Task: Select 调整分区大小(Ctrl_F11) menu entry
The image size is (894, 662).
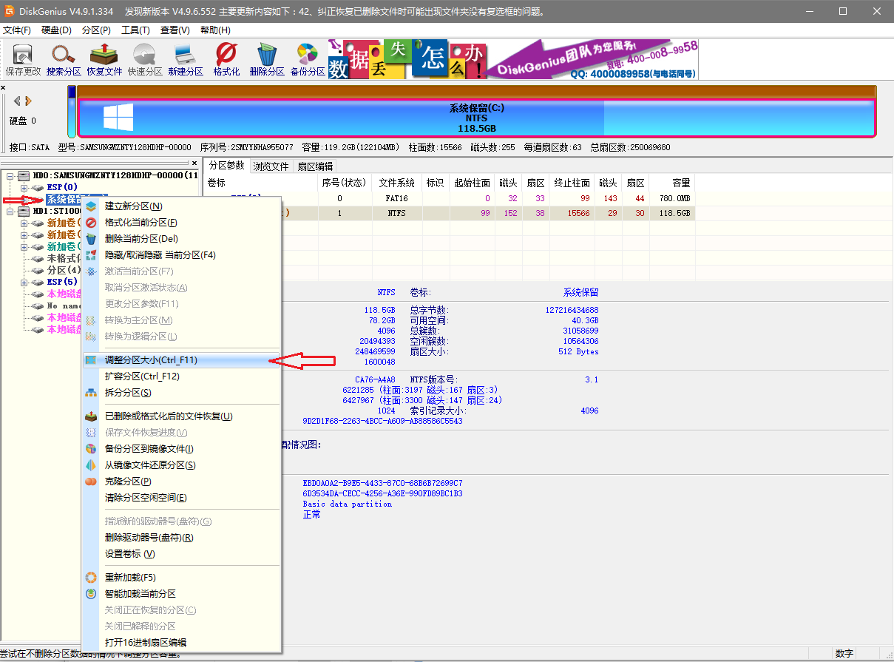Action: point(182,359)
